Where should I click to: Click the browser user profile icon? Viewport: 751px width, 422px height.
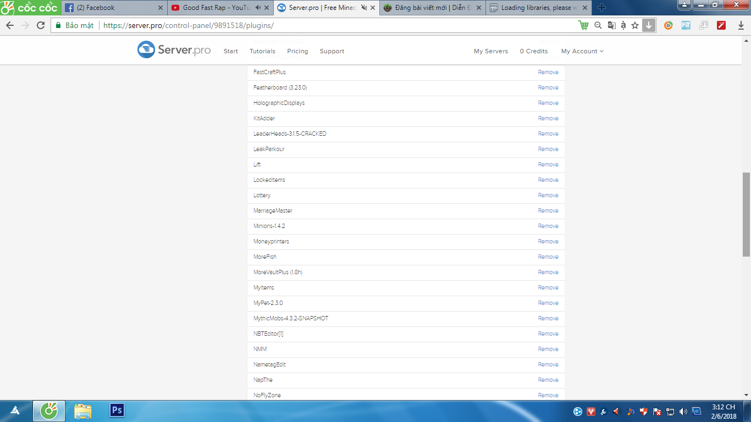(x=684, y=5)
